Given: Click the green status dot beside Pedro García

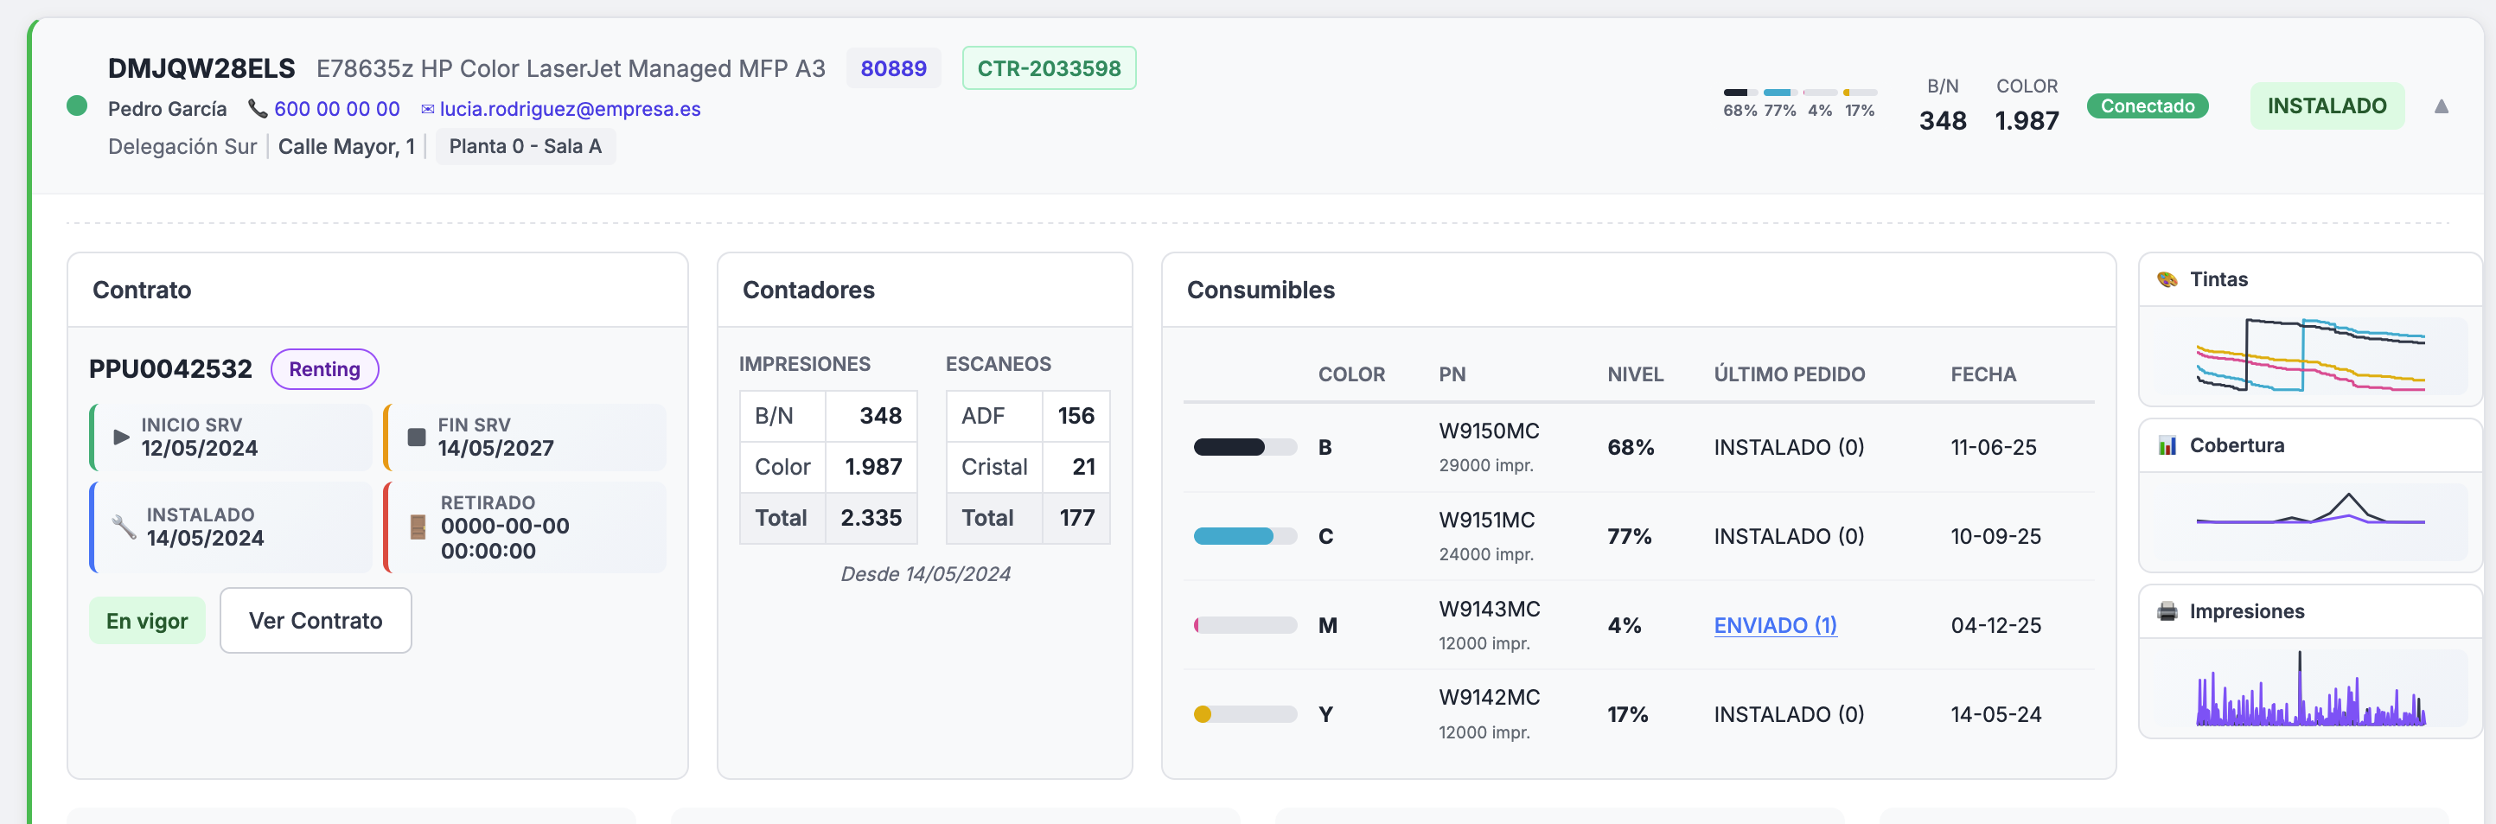Looking at the screenshot, I should coord(77,105).
